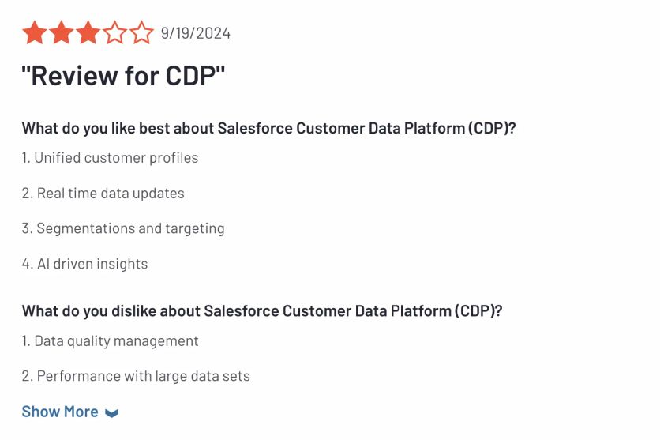
Task: Click the fourth empty rating star
Action: 115,33
